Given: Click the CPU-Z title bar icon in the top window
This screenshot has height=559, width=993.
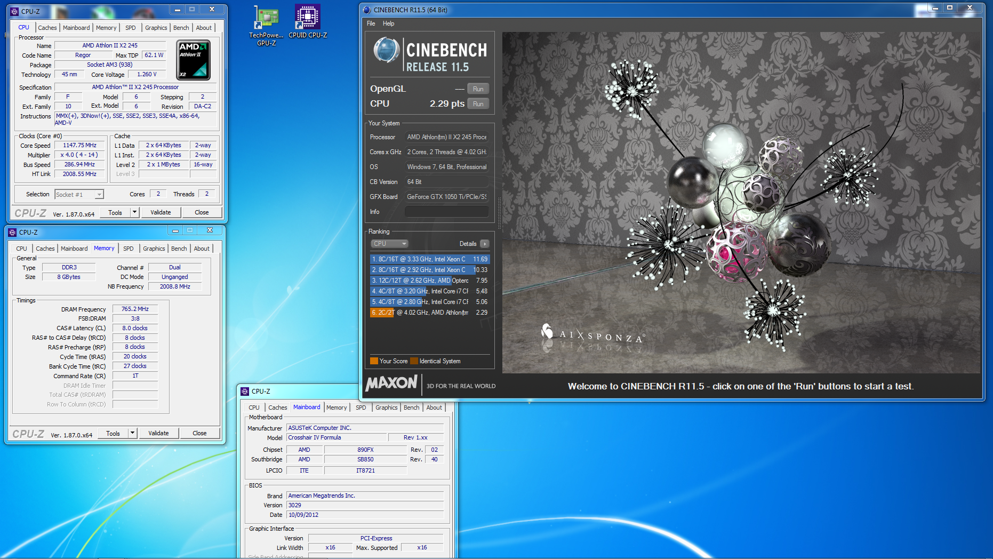Looking at the screenshot, I should pos(14,11).
